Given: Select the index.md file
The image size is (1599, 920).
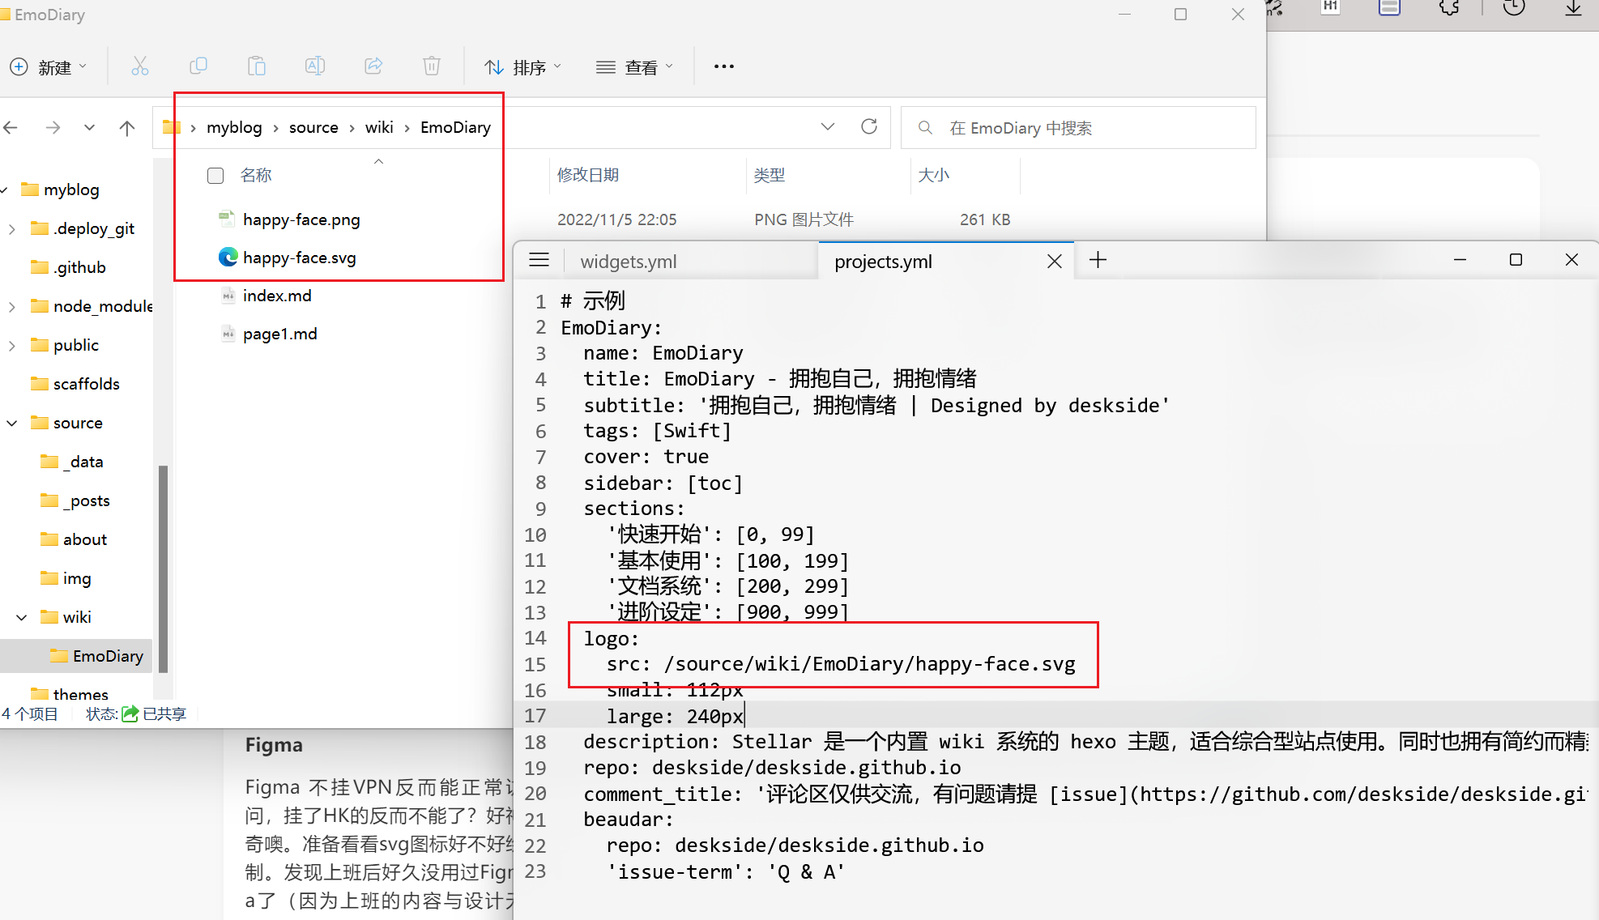Looking at the screenshot, I should click(277, 296).
